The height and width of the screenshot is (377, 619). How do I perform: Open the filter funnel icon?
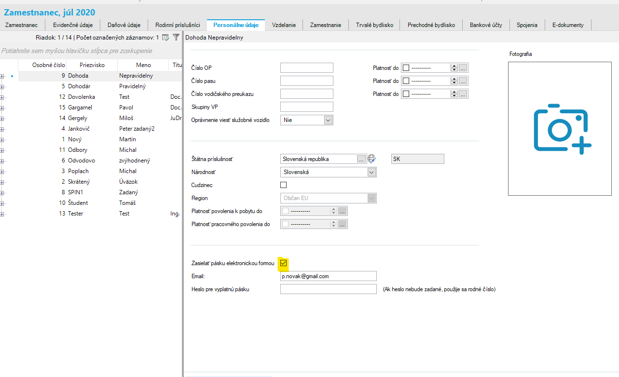(x=176, y=37)
